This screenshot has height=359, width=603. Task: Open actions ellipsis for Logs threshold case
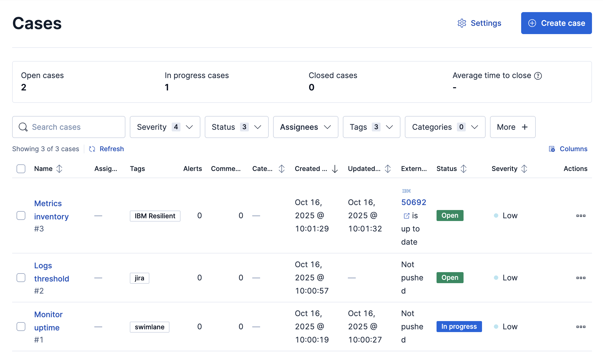pos(581,278)
